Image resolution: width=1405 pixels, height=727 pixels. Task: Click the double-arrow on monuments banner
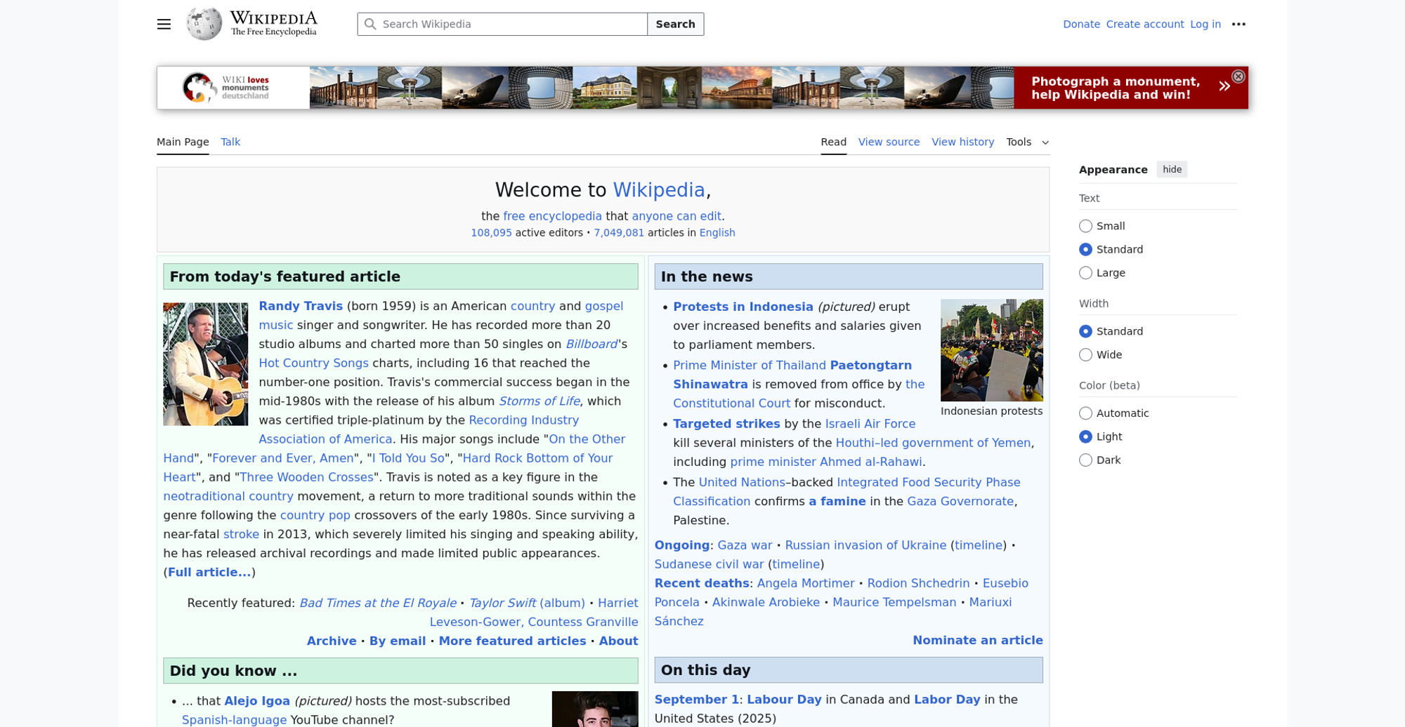tap(1224, 86)
